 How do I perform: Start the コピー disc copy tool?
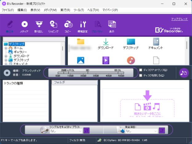[68, 27]
